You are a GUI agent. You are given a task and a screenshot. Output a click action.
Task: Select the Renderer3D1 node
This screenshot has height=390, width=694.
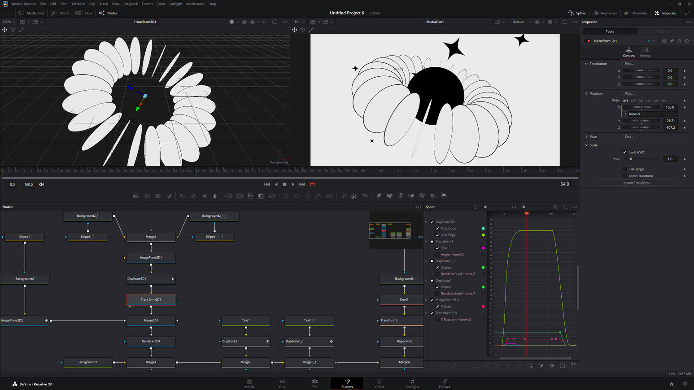click(151, 341)
